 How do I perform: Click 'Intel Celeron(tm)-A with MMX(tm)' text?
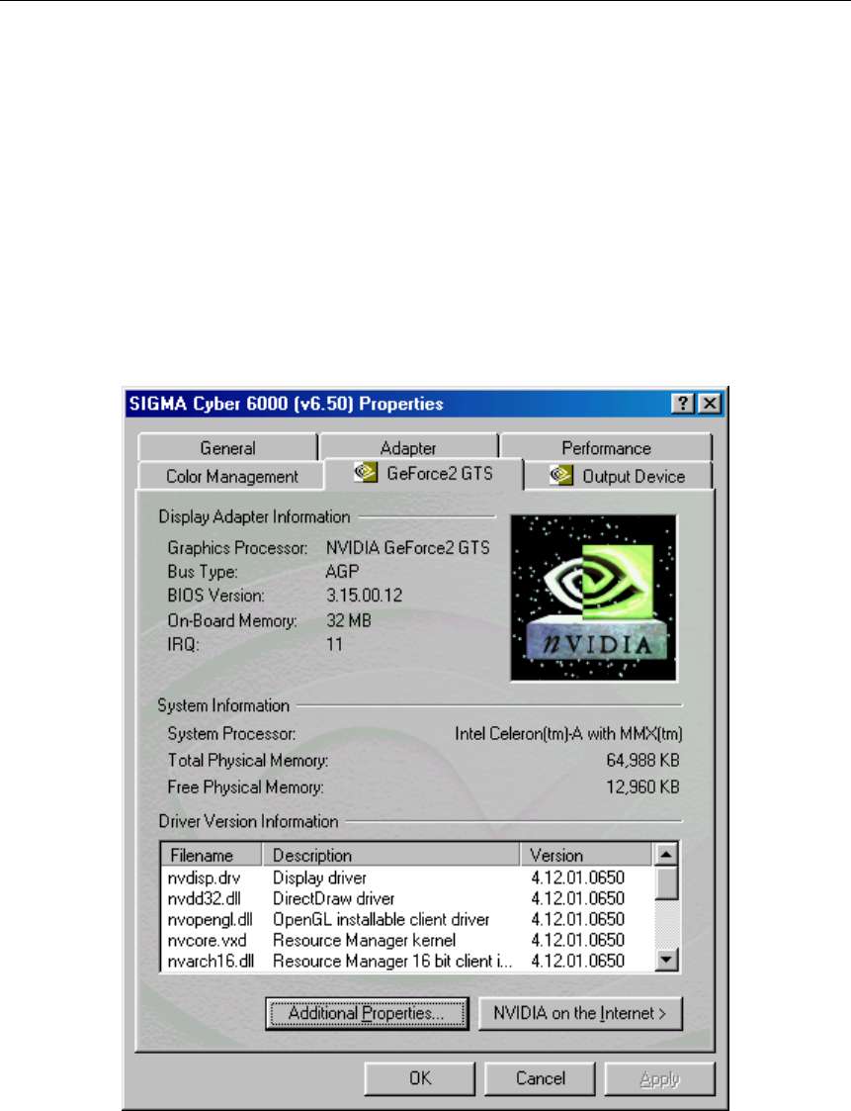tap(568, 733)
